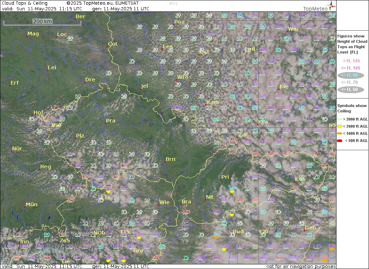The height and width of the screenshot is (269, 369).
Task: Click the 'ZaS' city label
Action: [65, 240]
